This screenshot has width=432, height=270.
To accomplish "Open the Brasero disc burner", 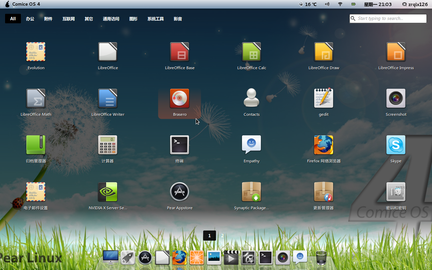I will click(x=180, y=98).
